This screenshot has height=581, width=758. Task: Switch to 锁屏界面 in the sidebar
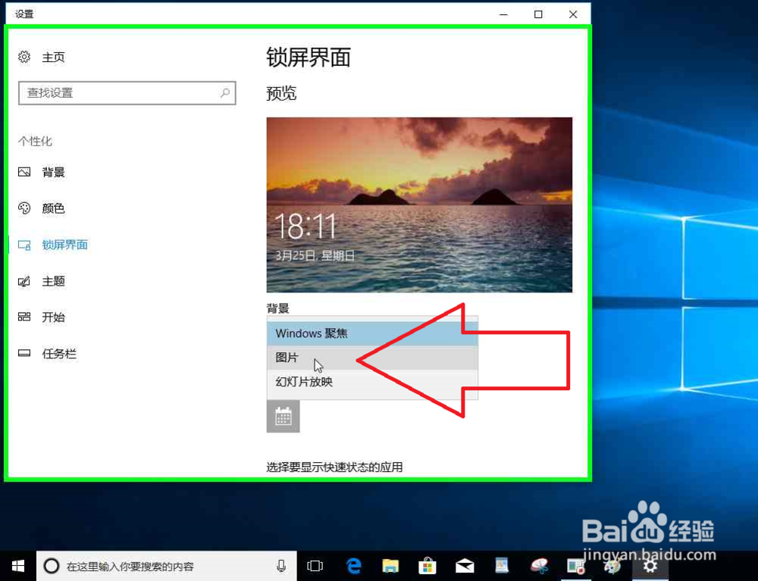tap(64, 245)
